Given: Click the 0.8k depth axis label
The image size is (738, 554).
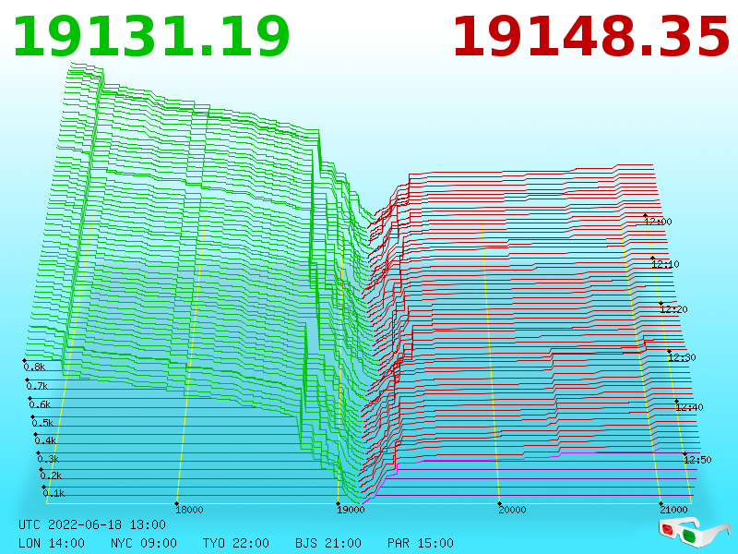Looking at the screenshot, I should tap(34, 367).
